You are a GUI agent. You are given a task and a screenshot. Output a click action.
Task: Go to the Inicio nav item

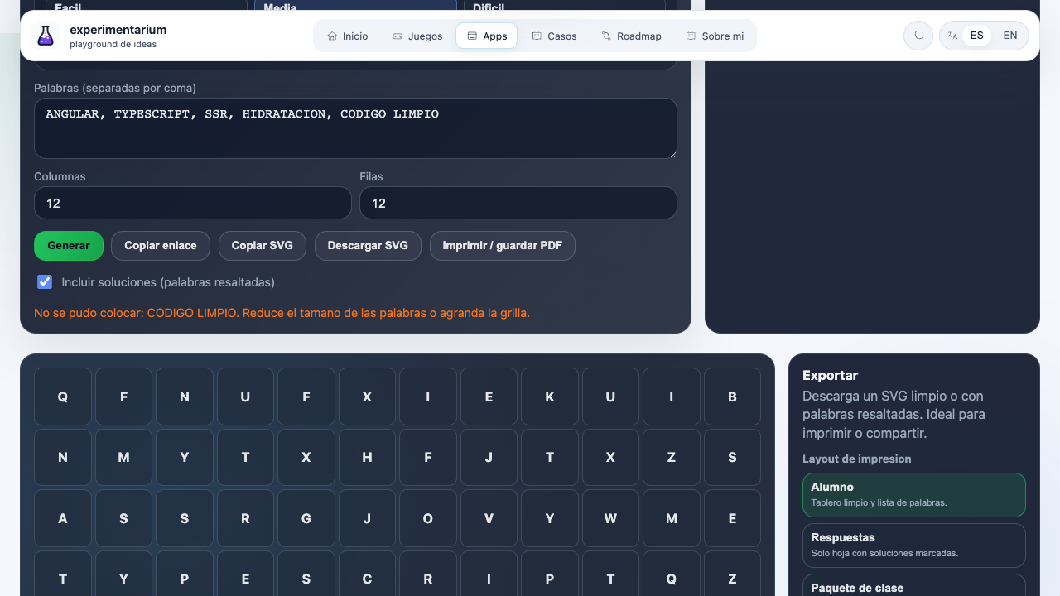tap(347, 36)
